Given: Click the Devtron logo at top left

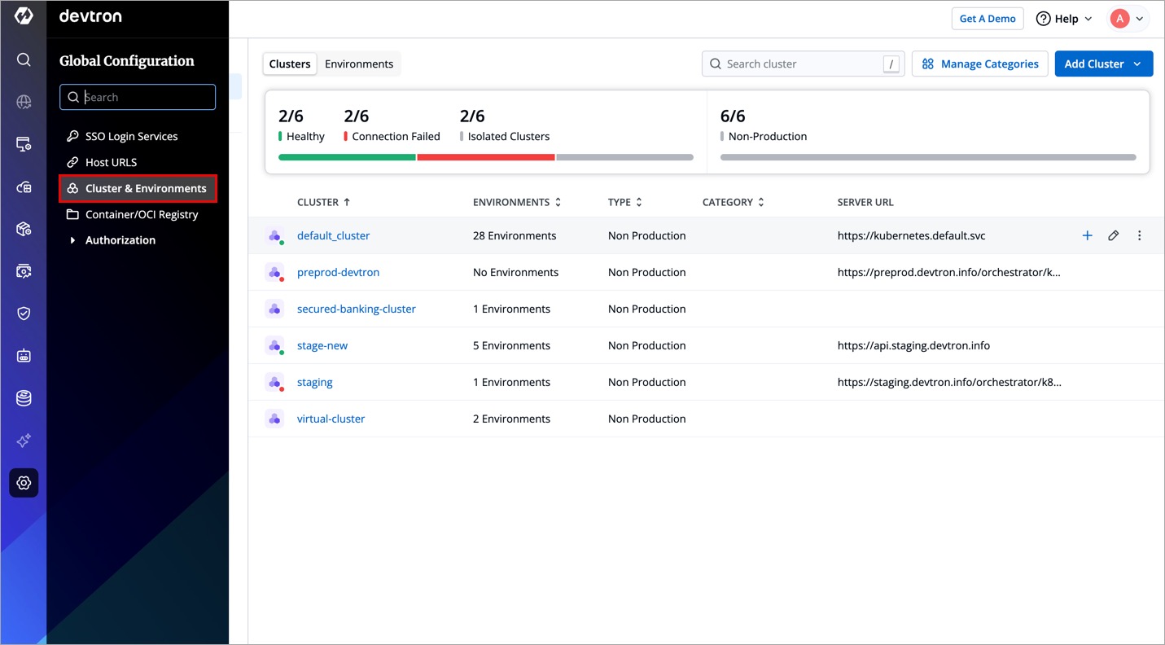Looking at the screenshot, I should point(24,16).
